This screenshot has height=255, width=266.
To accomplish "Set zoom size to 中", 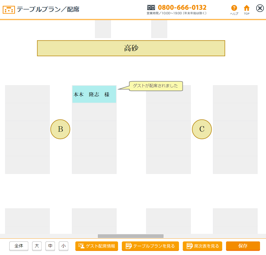I will coord(50,246).
